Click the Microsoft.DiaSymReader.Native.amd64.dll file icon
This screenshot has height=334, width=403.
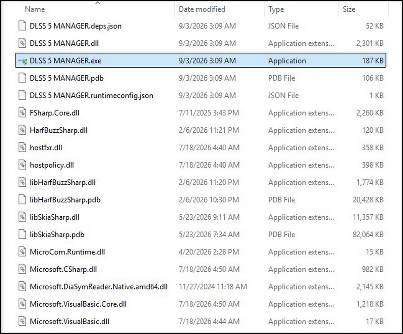[22, 287]
